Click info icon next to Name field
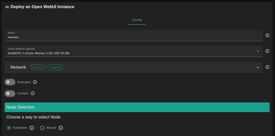The image size is (275, 136). click(x=267, y=35)
